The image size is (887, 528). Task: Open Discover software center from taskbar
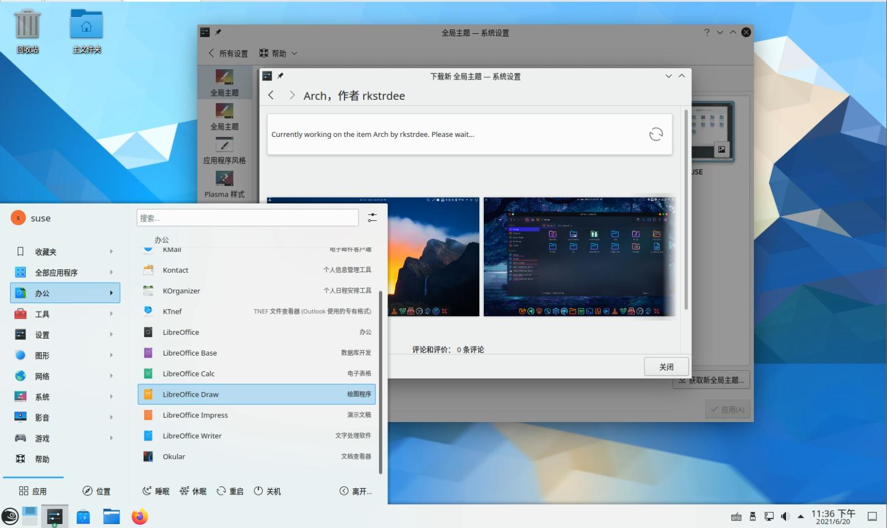(x=83, y=516)
